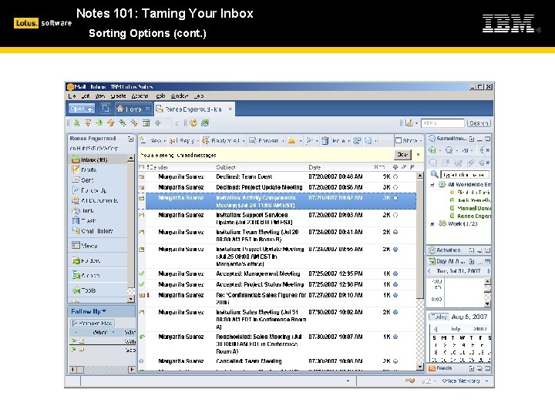Sort messages by the Subject column
Viewport: 555px width, 416px height.
click(x=226, y=167)
